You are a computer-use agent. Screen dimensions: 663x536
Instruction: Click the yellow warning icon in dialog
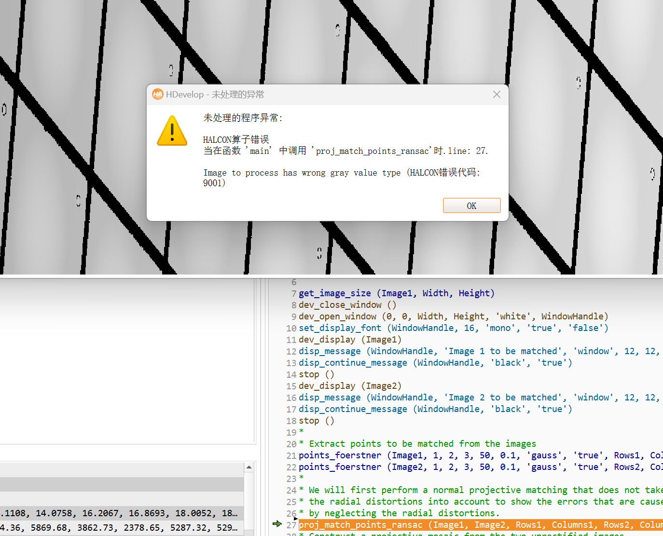pyautogui.click(x=172, y=131)
